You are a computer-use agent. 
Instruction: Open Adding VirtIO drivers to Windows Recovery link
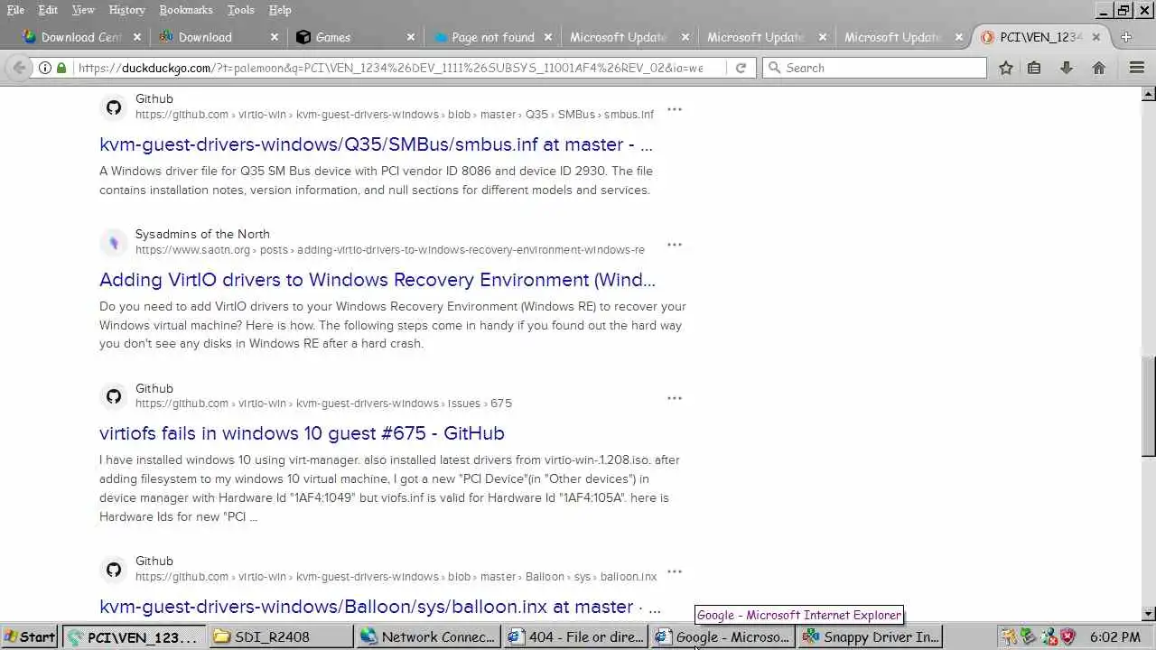tap(378, 280)
